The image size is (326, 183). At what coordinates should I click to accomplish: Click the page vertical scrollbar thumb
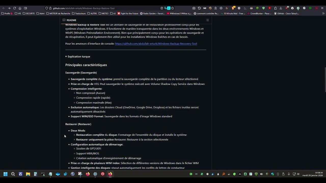tap(325, 80)
